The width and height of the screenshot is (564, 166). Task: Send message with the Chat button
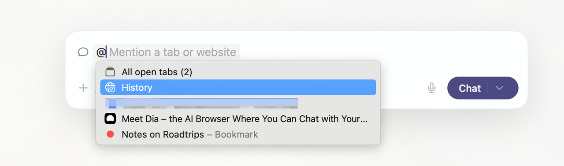469,88
